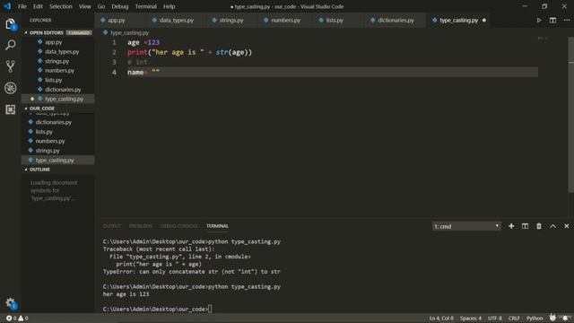Change indentation via Spaces: 4
The height and width of the screenshot is (323, 574).
click(x=470, y=318)
